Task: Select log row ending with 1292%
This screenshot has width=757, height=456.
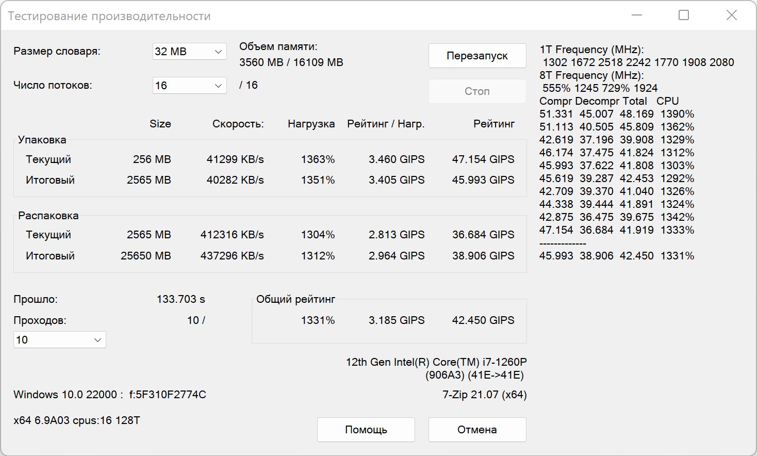Action: click(617, 178)
